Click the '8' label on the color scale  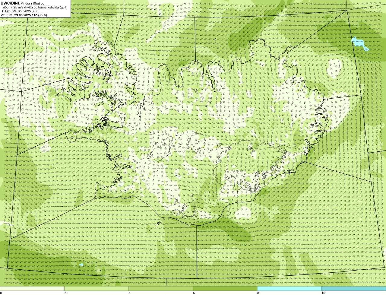[x=258, y=293]
